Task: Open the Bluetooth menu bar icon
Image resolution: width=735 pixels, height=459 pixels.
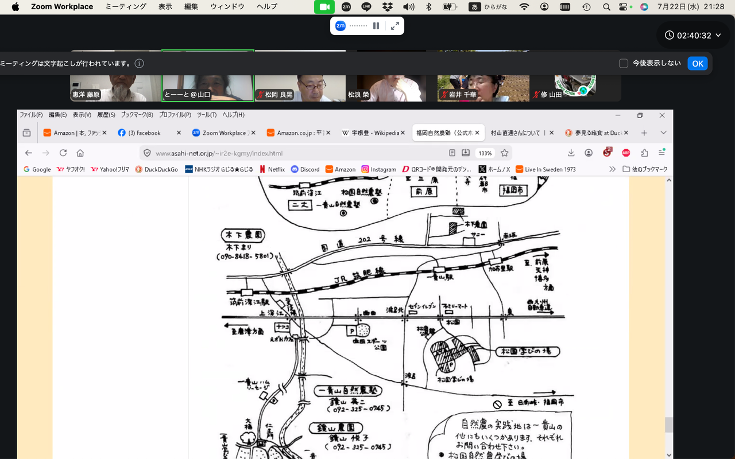Action: click(x=428, y=7)
